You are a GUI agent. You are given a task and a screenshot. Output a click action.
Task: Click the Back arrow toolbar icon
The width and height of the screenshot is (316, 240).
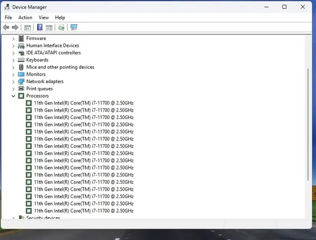click(x=6, y=27)
